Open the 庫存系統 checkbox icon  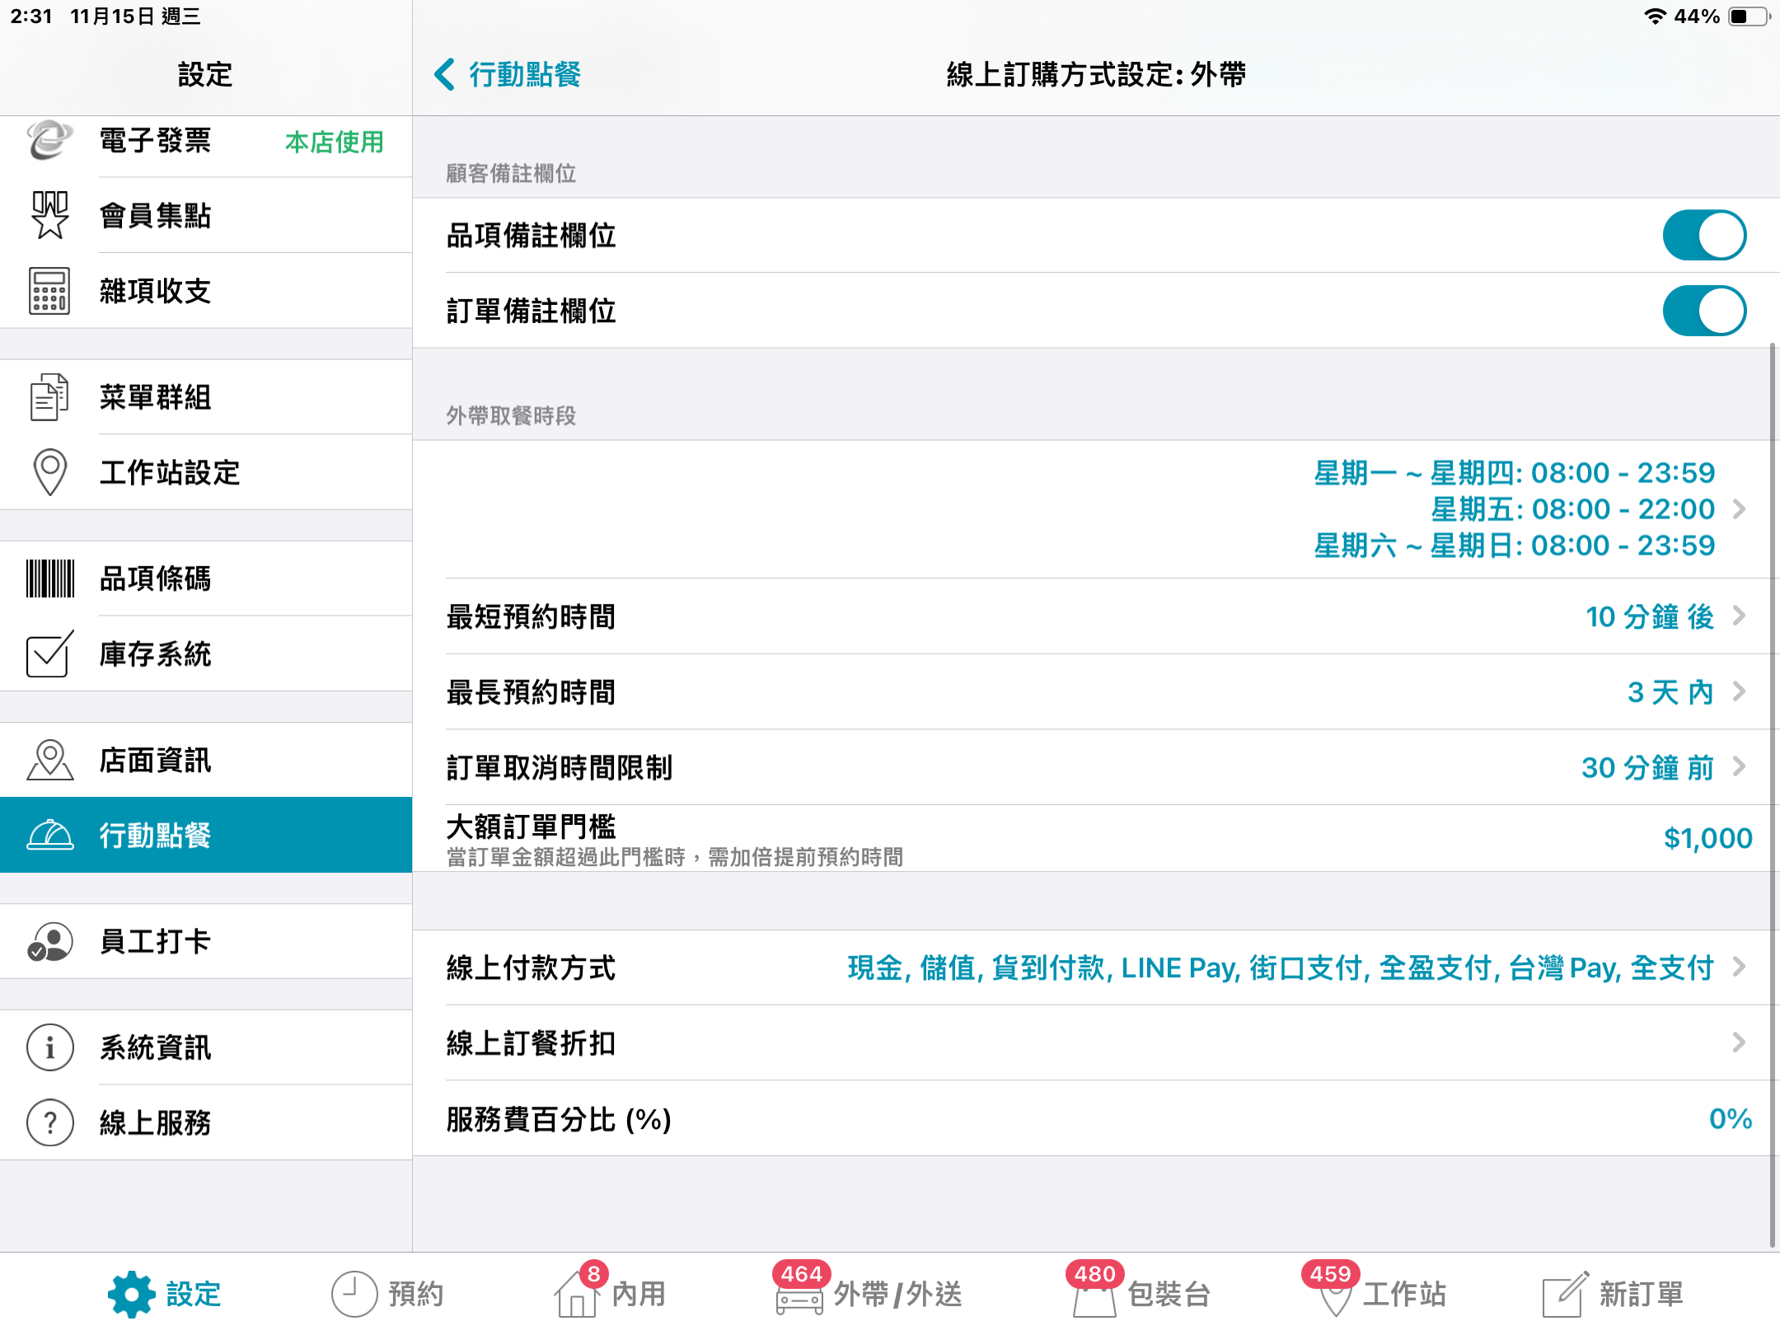coord(49,654)
